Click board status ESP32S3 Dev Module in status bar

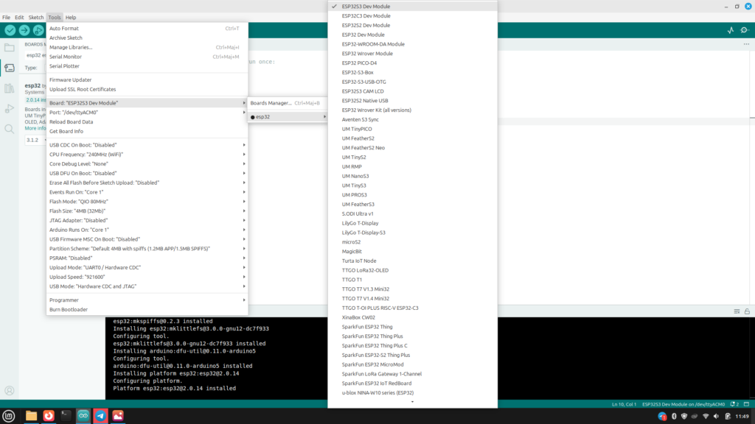click(683, 404)
